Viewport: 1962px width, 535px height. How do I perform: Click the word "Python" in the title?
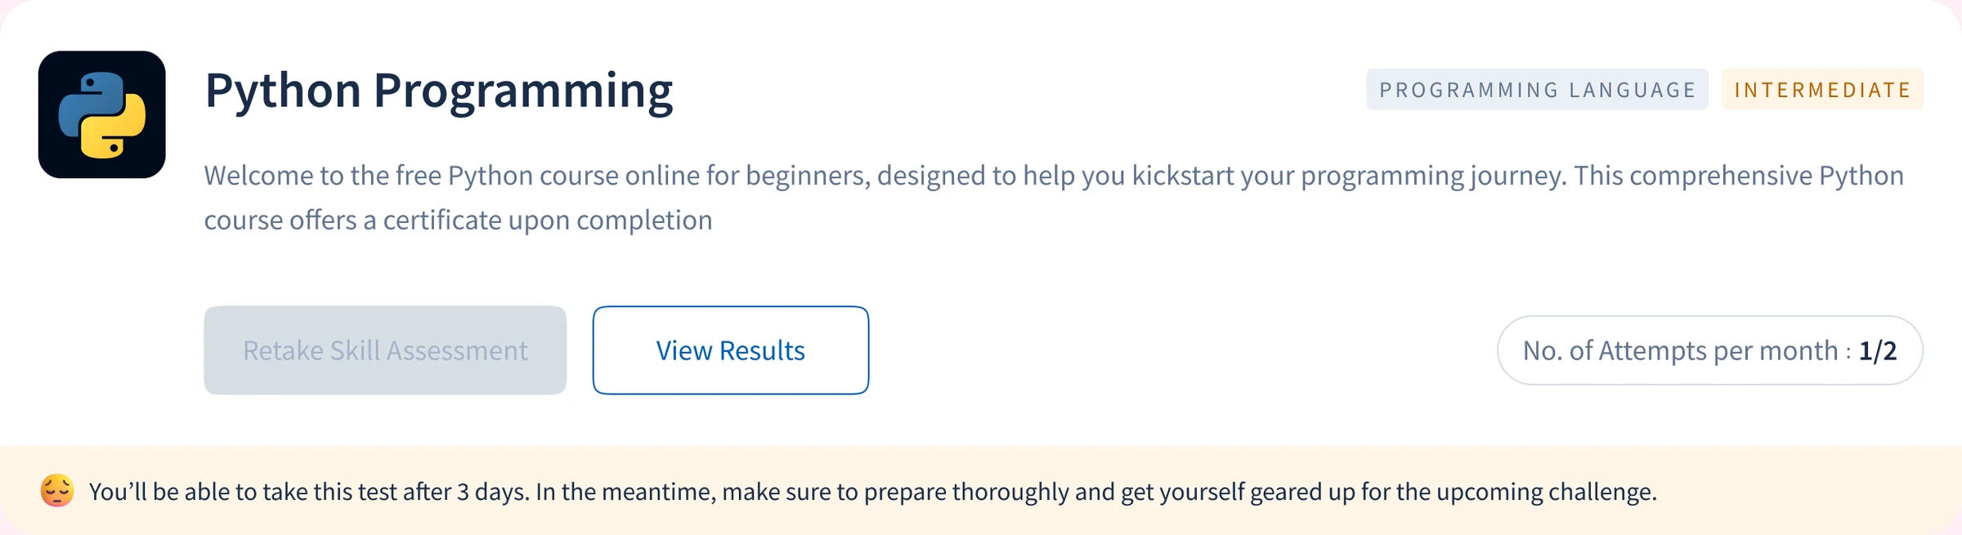pyautogui.click(x=283, y=91)
